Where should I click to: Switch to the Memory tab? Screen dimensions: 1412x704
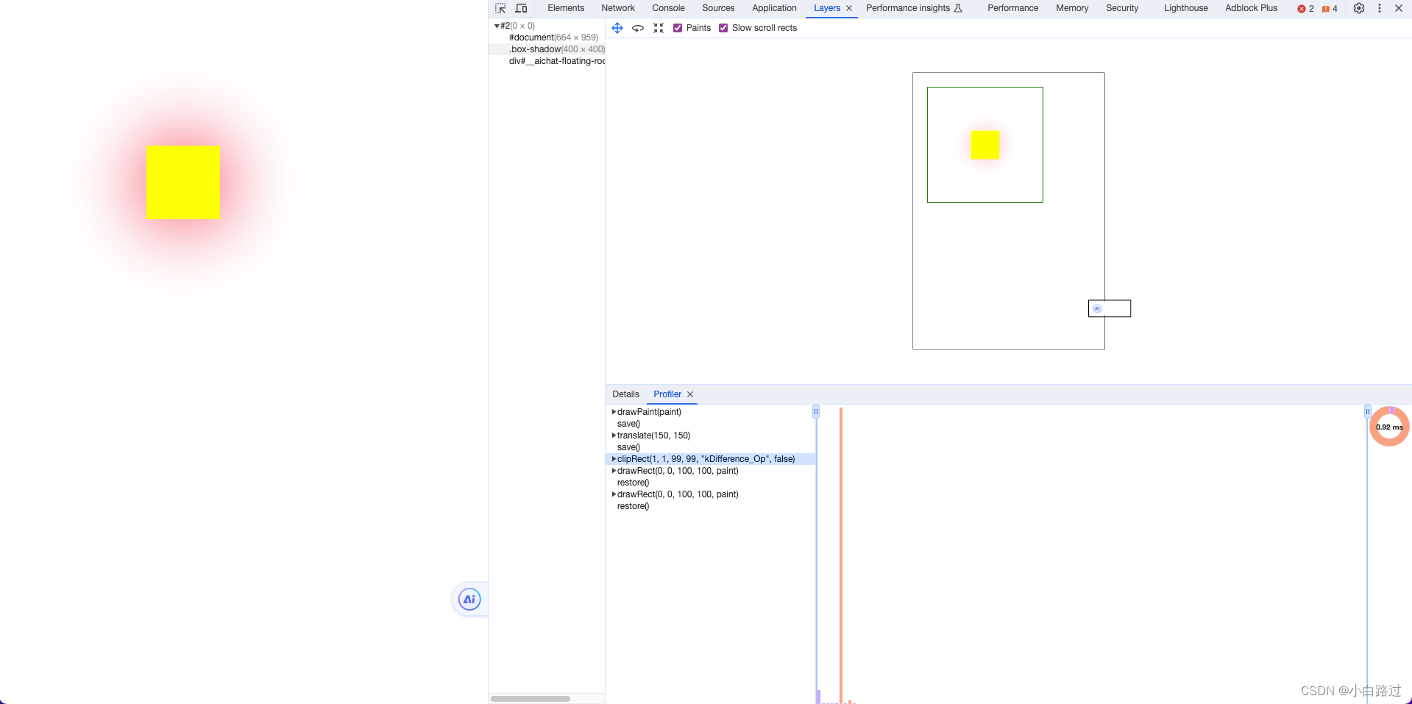click(1072, 8)
